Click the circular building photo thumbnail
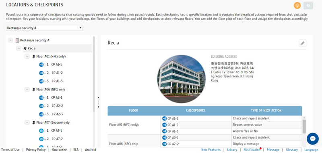The width and height of the screenshot is (322, 153). click(182, 79)
